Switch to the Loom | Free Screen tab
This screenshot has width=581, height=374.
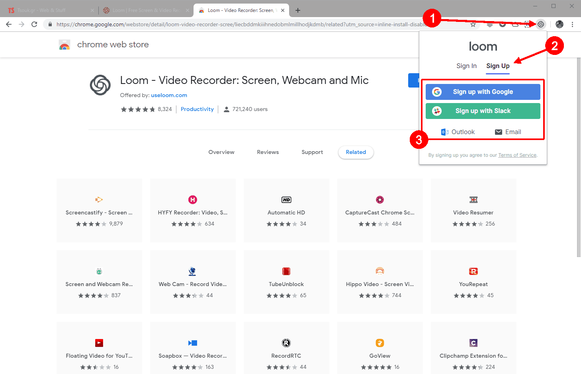146,10
